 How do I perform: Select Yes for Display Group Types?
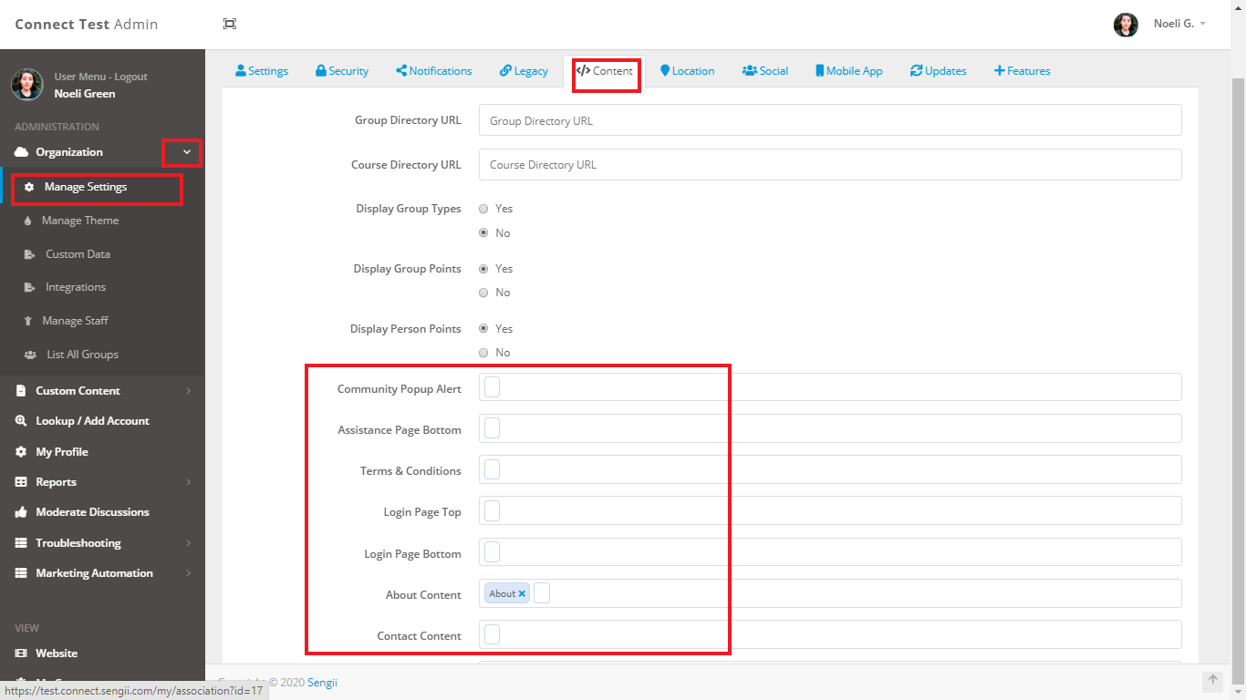(x=484, y=209)
